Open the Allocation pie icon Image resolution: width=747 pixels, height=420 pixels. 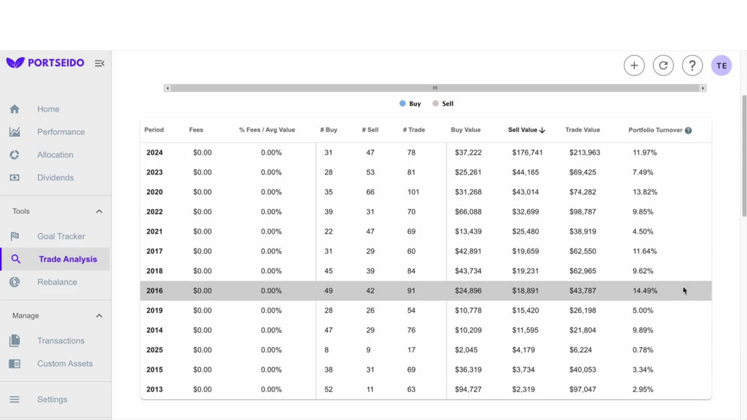(x=14, y=154)
